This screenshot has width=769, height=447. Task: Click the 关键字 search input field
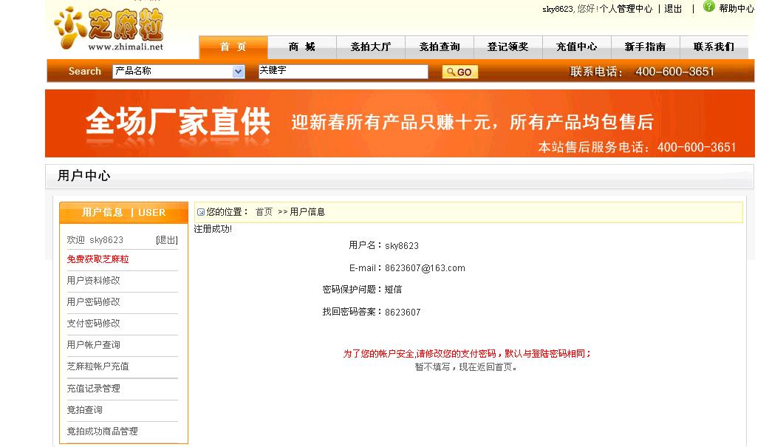[x=344, y=72]
